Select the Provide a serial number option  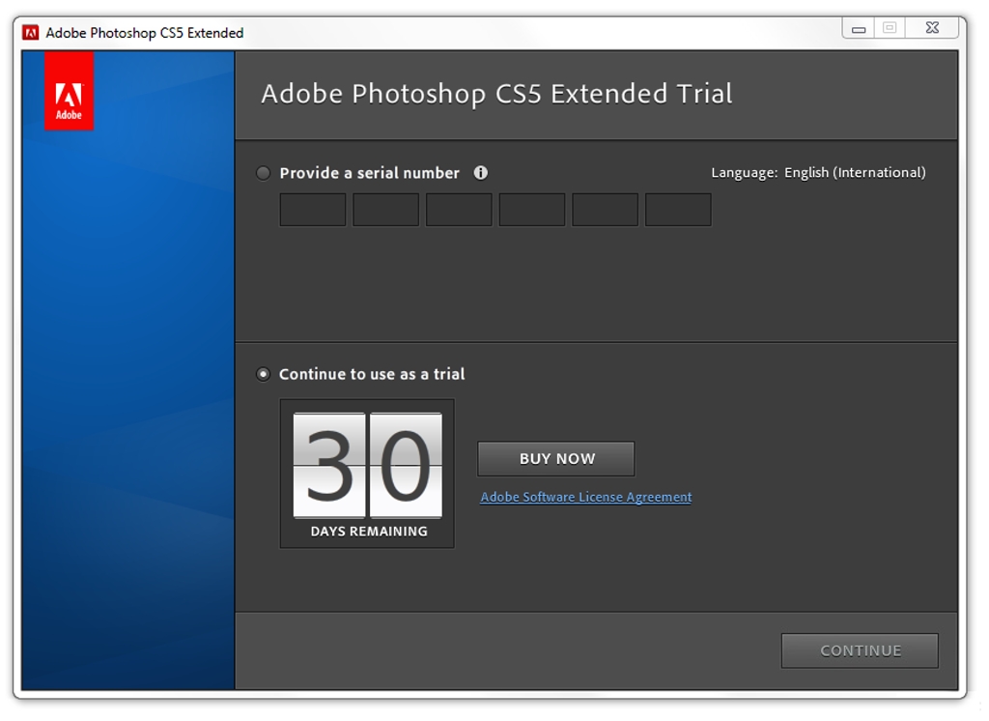tap(263, 173)
